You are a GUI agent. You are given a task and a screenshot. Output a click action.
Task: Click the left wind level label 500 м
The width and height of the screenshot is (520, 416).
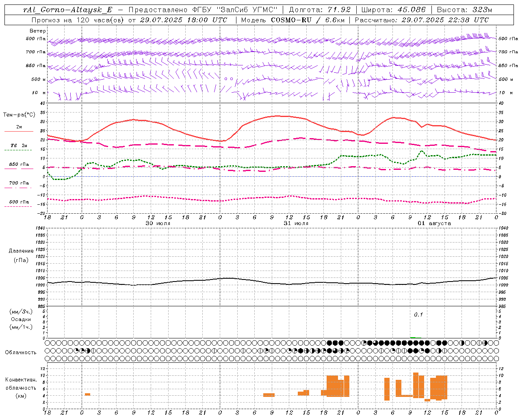tap(39, 79)
